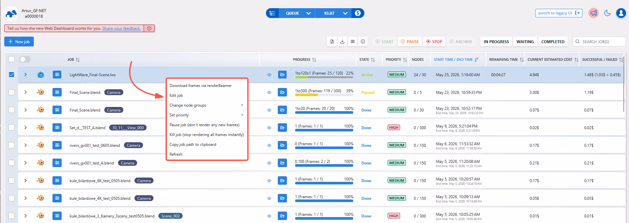Open Set priority submenu
This screenshot has width=629, height=223.
[x=207, y=115]
